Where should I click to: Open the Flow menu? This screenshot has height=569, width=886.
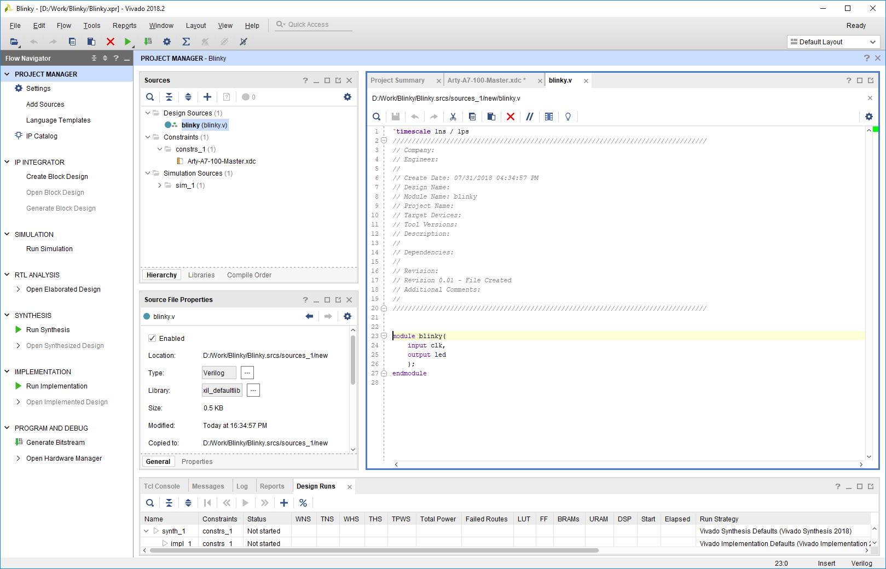click(x=64, y=26)
